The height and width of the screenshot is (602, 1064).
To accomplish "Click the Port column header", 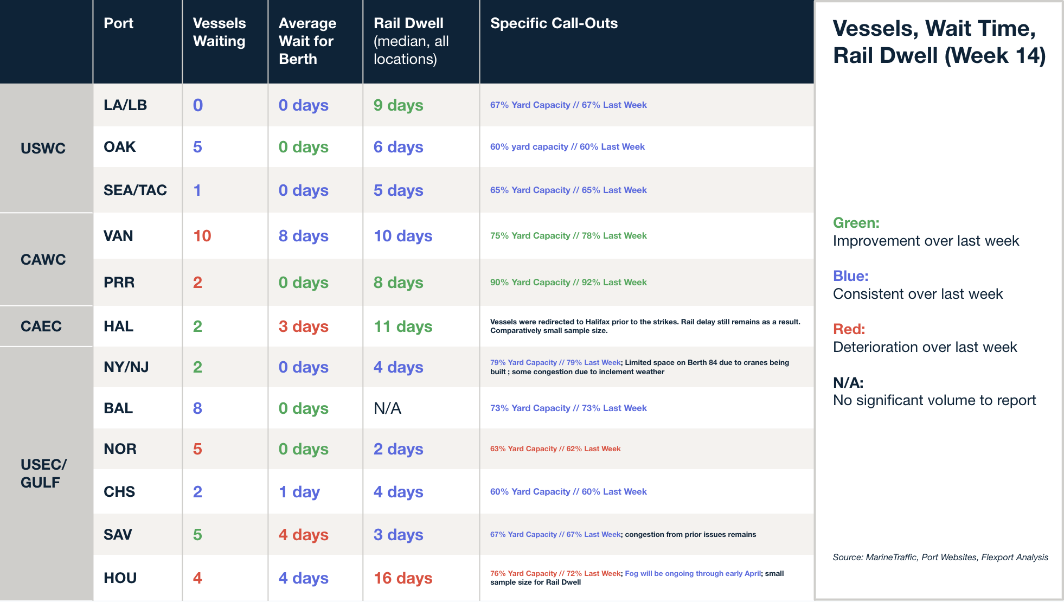I will coord(118,23).
